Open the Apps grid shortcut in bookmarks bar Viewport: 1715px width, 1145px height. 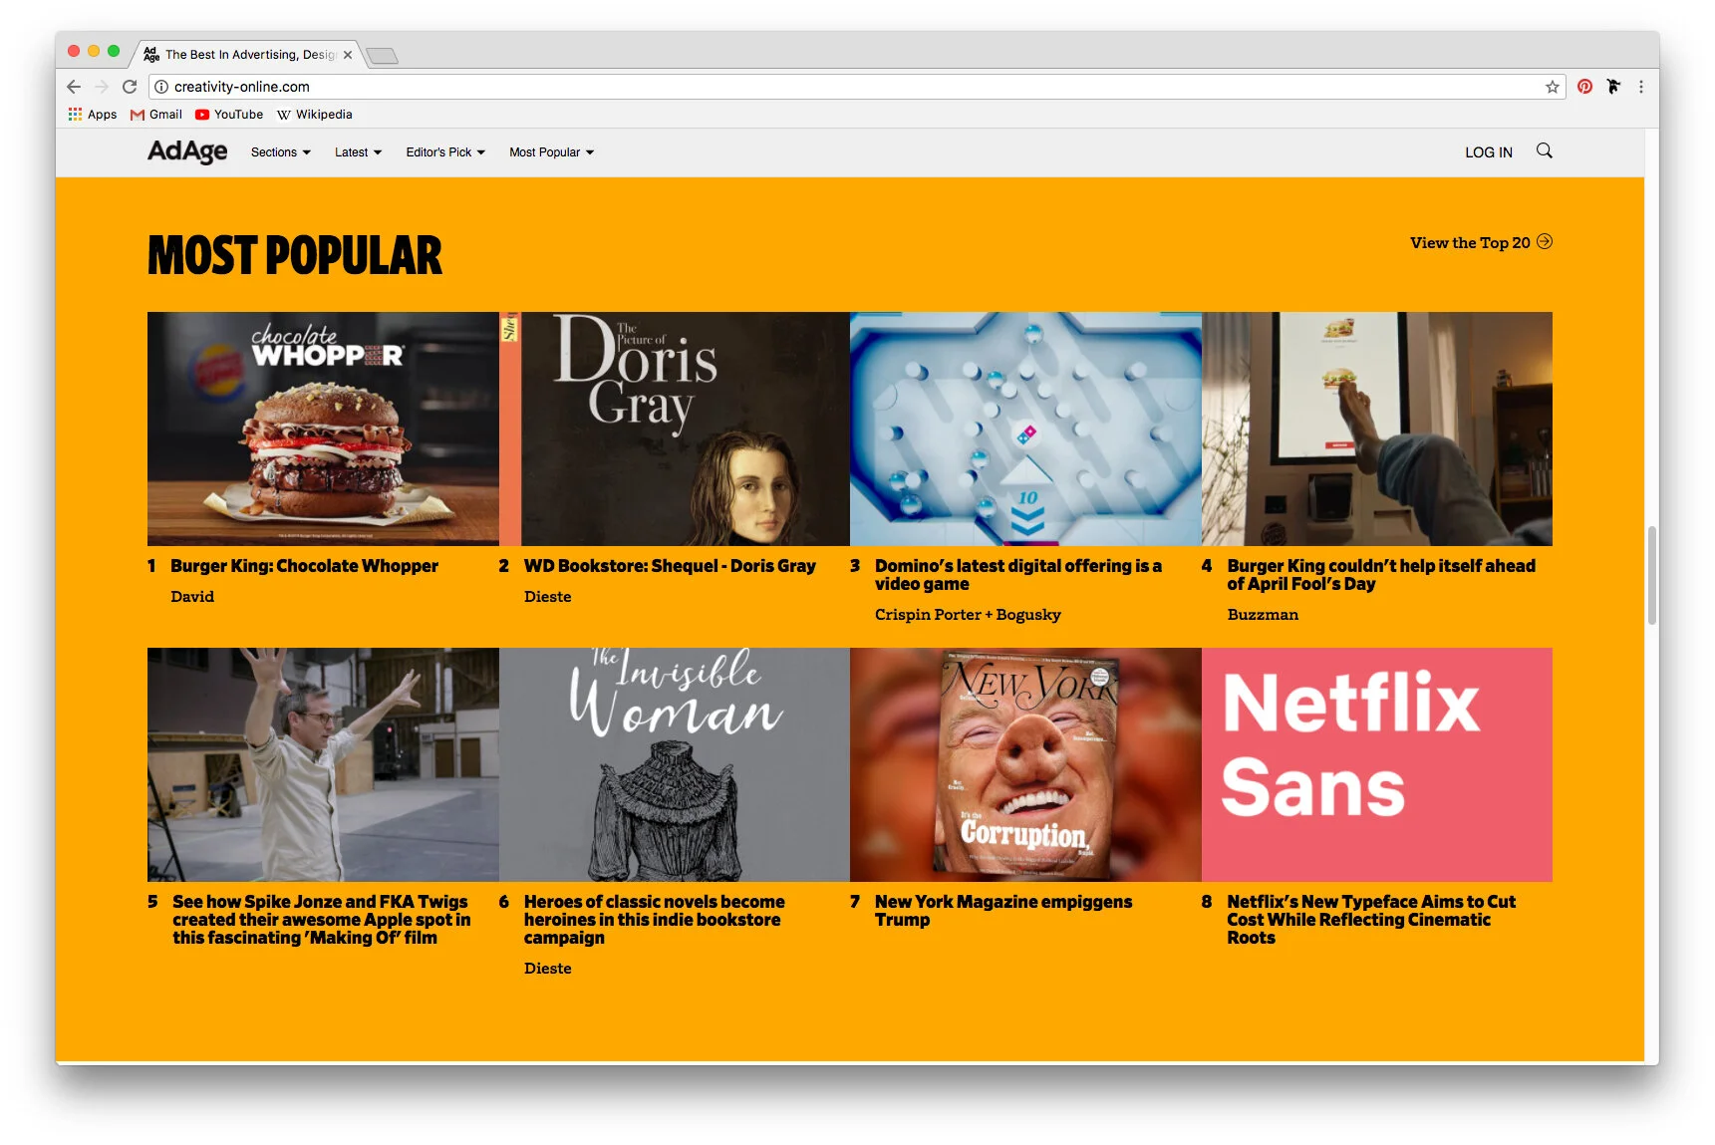[92, 115]
